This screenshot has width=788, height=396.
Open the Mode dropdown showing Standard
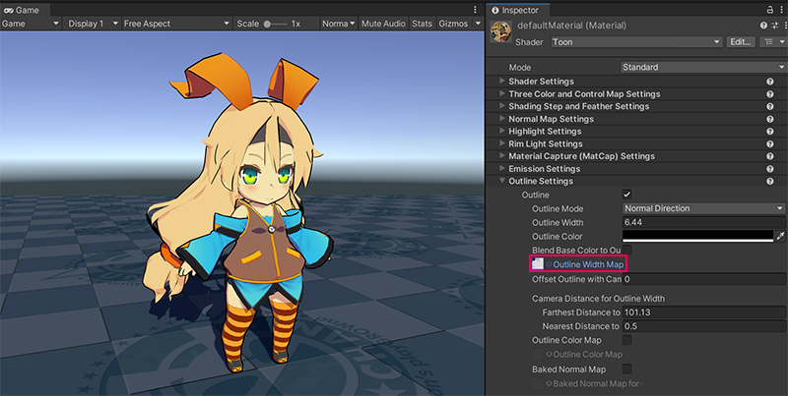[704, 67]
